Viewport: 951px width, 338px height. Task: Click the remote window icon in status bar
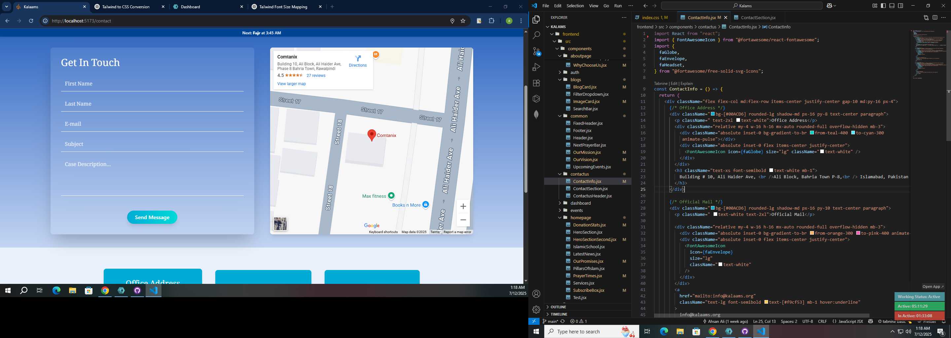(x=534, y=321)
